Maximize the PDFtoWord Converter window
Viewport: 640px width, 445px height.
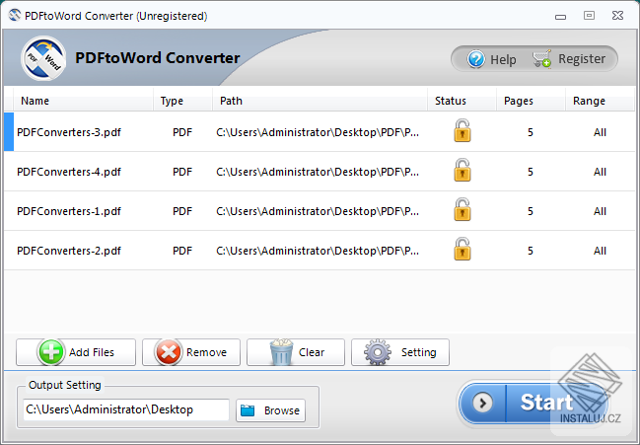(589, 16)
